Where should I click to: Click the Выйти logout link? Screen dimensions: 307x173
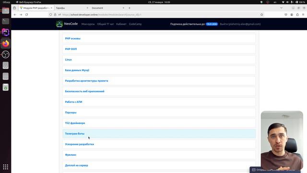click(x=240, y=24)
